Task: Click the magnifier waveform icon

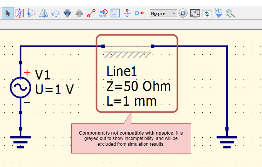Action: coord(230,13)
